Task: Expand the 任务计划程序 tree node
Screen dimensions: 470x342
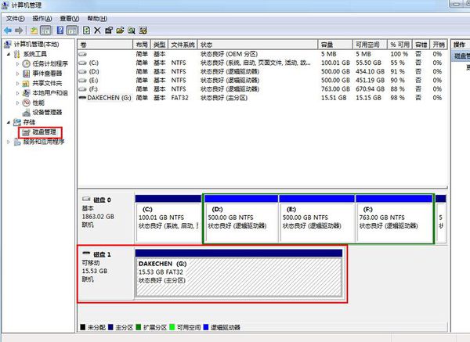Action: pyautogui.click(x=18, y=63)
